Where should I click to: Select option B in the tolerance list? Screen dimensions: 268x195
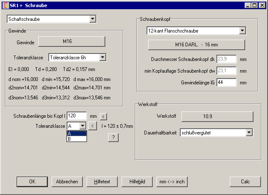(x=77, y=139)
